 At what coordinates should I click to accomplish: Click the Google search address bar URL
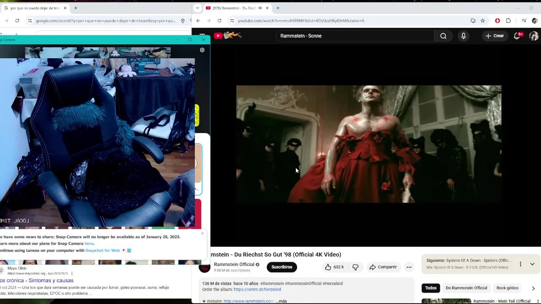[x=106, y=20]
